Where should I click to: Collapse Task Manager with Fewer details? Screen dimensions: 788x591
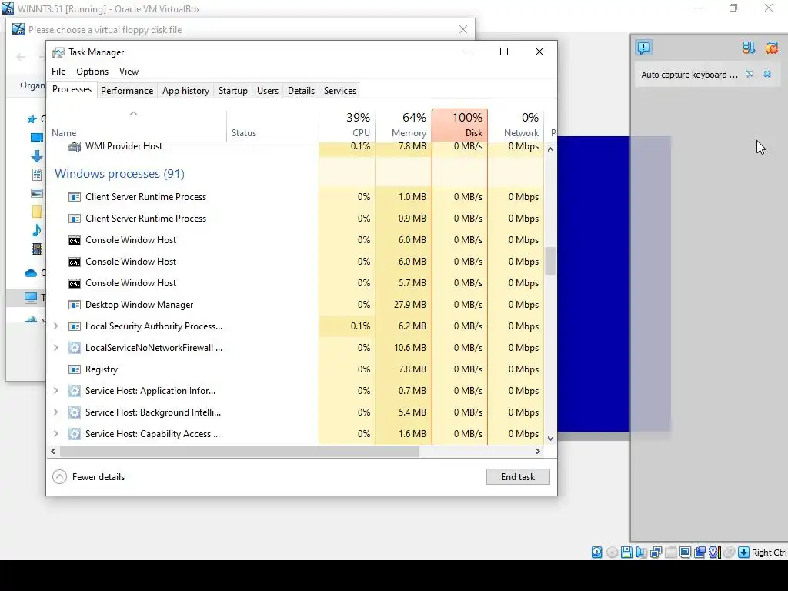(89, 477)
